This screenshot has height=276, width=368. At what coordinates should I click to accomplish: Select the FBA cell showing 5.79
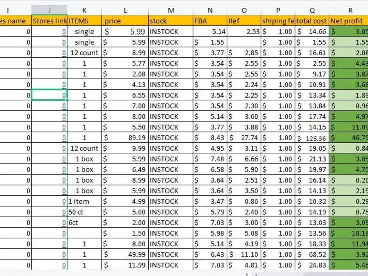[x=210, y=212]
